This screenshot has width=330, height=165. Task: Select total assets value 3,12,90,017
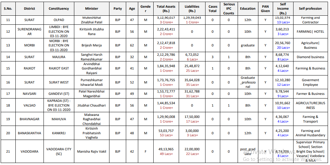pos(166,18)
